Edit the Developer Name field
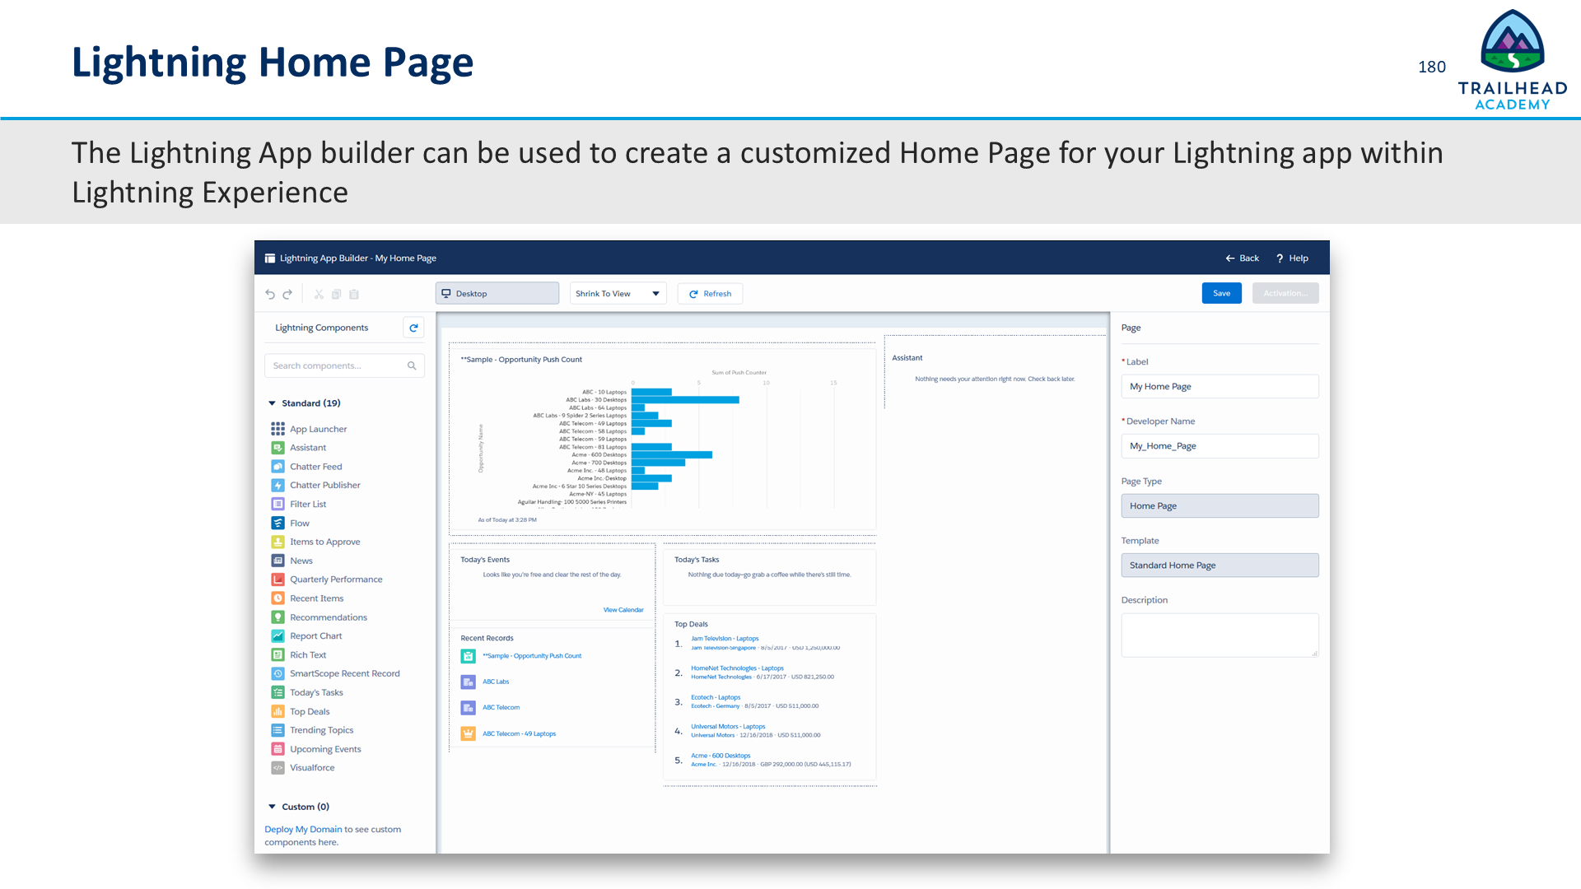1581x889 pixels. (1220, 446)
